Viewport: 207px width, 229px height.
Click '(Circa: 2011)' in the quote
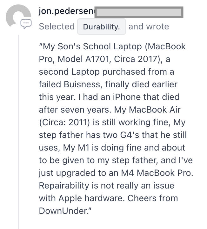coord(64,122)
